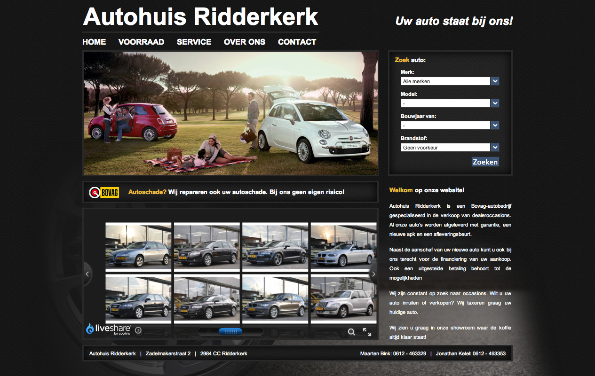Viewport: 595px width, 376px height.
Task: Click the Autohuis Ridderkerk site title
Action: [x=201, y=17]
